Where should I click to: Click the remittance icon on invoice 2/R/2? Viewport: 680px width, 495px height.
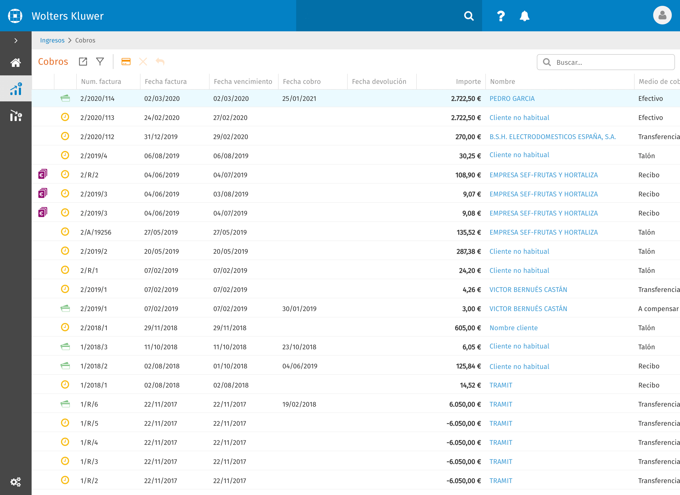(42, 174)
